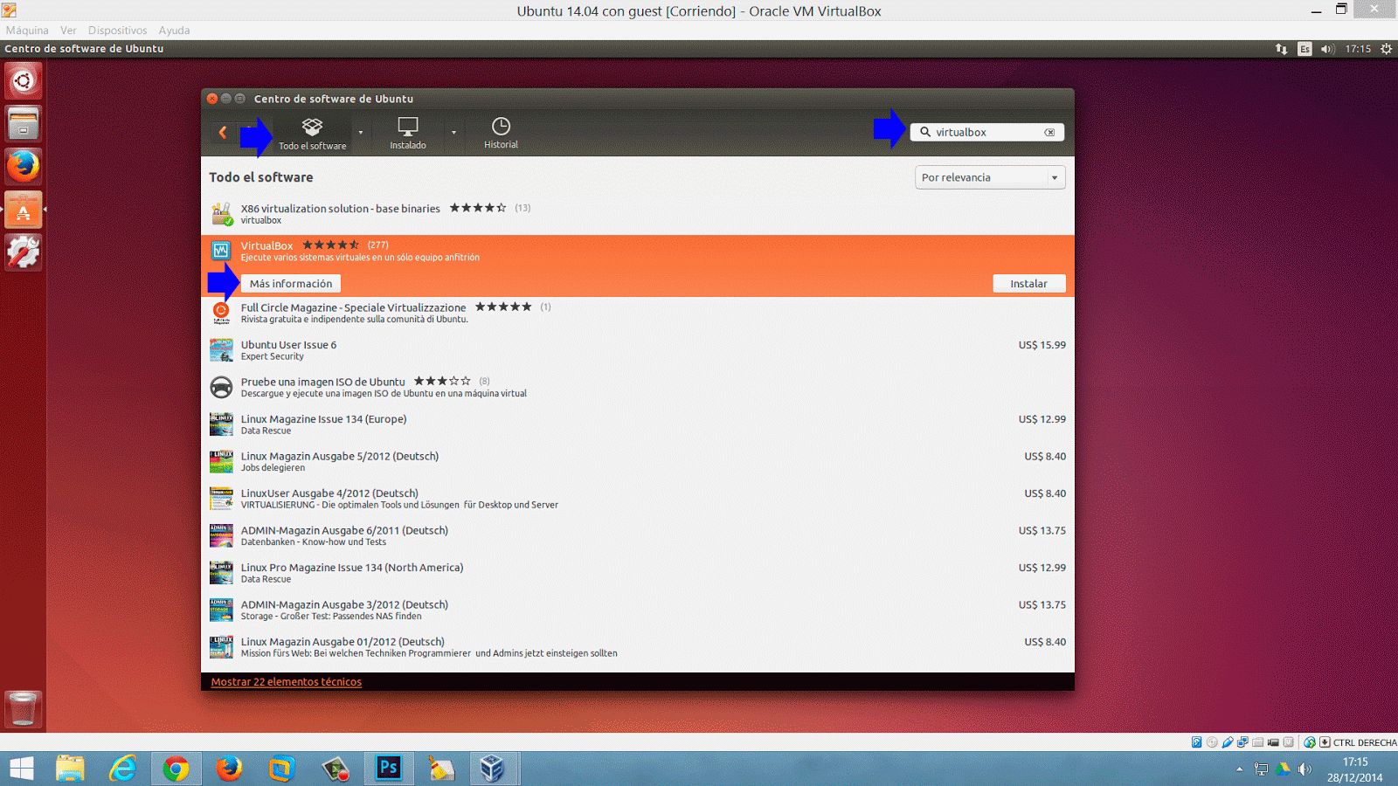Open 'Mostrar 22 elementos técnicos' link

[286, 681]
